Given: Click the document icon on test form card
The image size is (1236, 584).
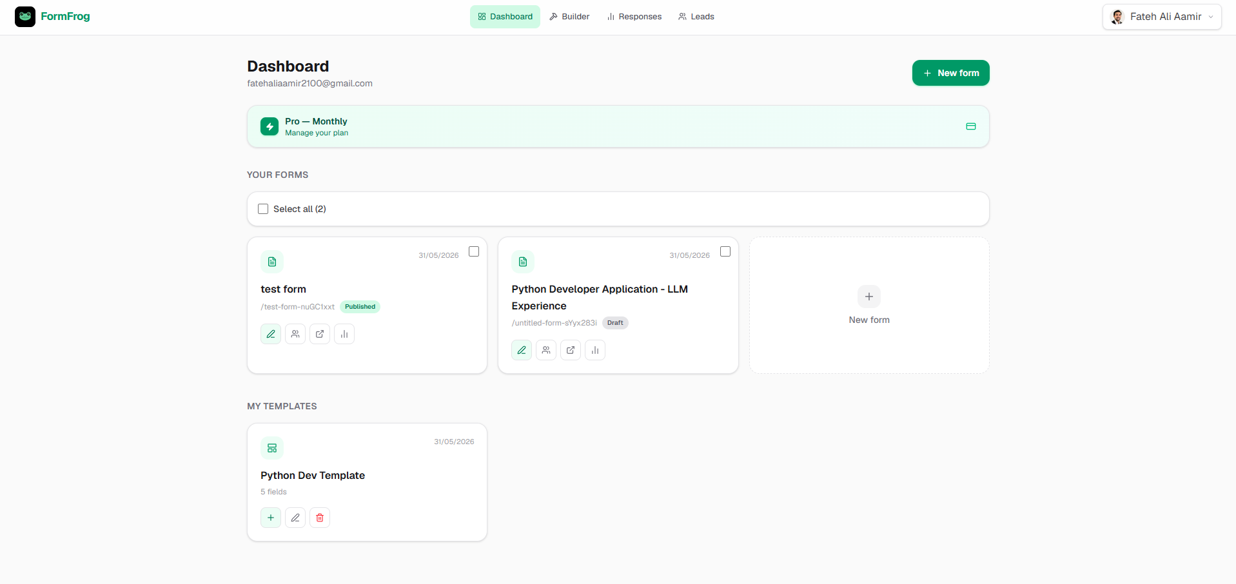Looking at the screenshot, I should (272, 262).
